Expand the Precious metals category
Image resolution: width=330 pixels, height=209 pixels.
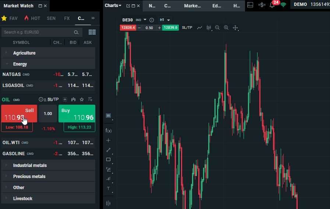coord(29,177)
